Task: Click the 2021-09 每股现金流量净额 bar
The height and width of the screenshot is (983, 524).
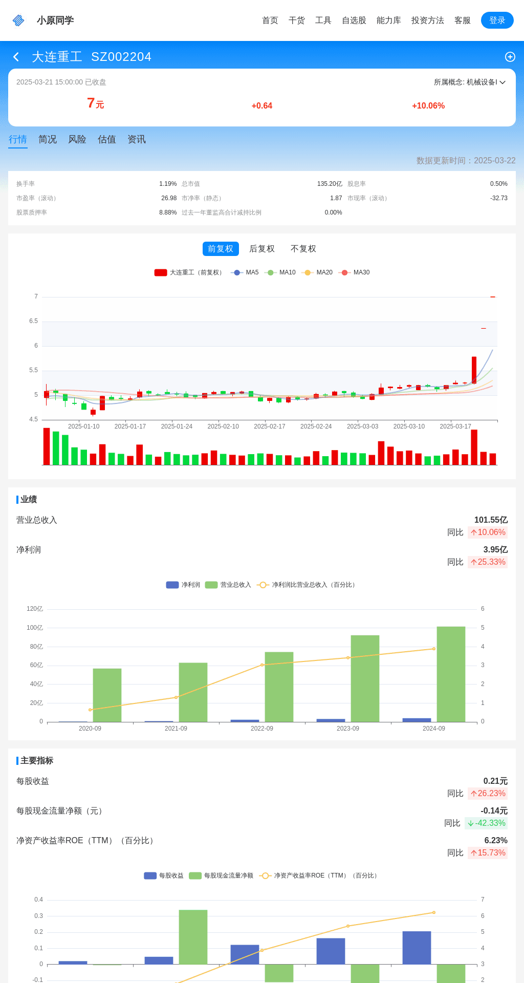Action: pyautogui.click(x=193, y=937)
